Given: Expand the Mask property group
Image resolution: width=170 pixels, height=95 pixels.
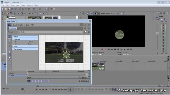Looking at the screenshot, I should pyautogui.click(x=13, y=37).
